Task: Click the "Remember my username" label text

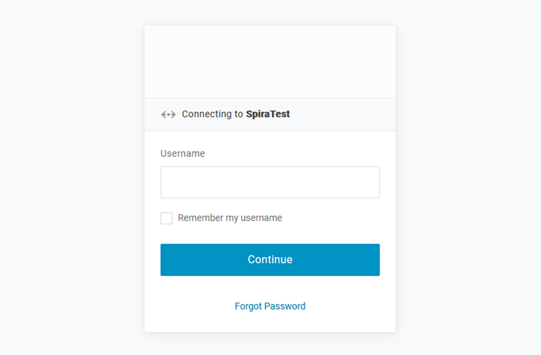Action: tap(230, 218)
